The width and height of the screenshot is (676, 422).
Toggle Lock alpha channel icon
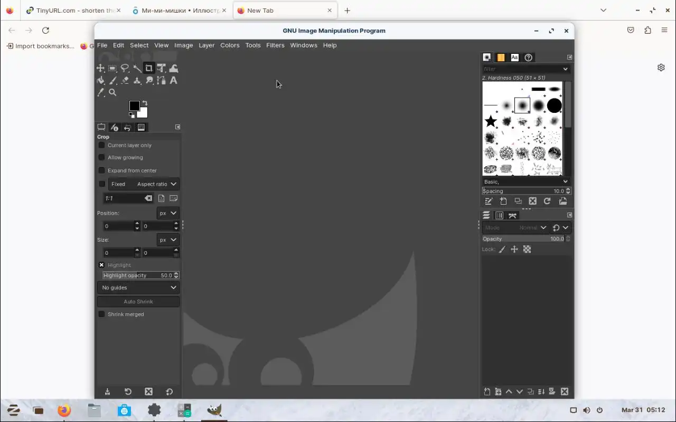(527, 250)
